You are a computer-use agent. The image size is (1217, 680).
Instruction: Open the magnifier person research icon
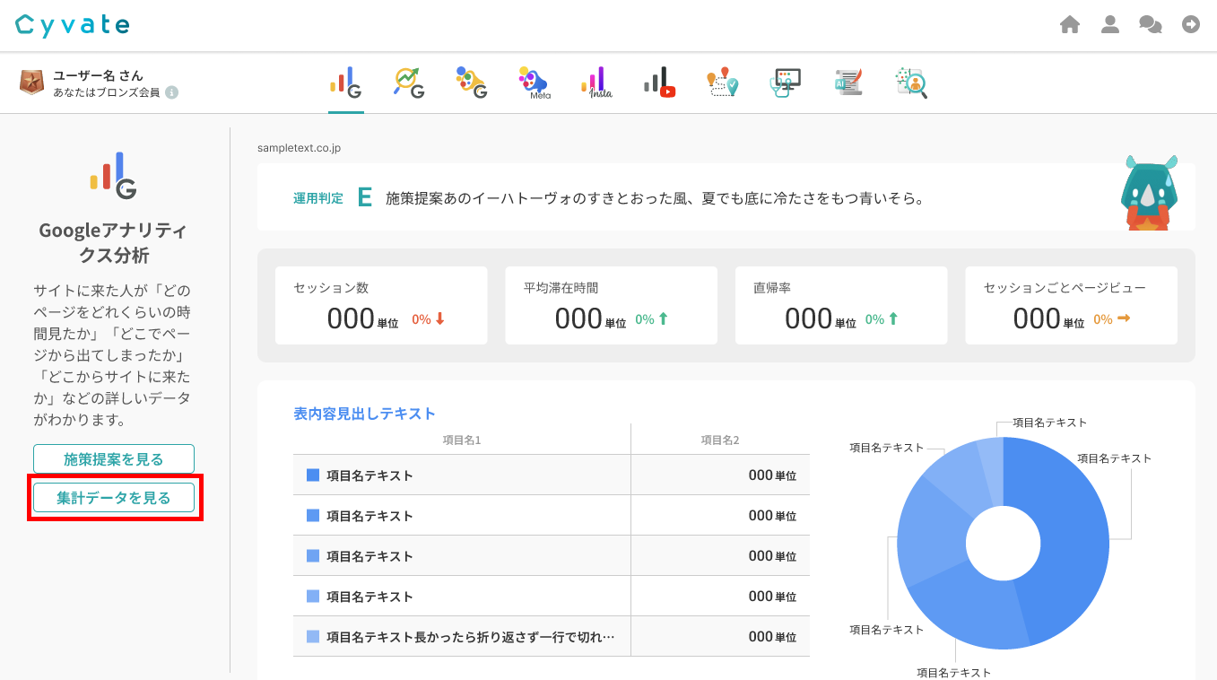coord(911,83)
